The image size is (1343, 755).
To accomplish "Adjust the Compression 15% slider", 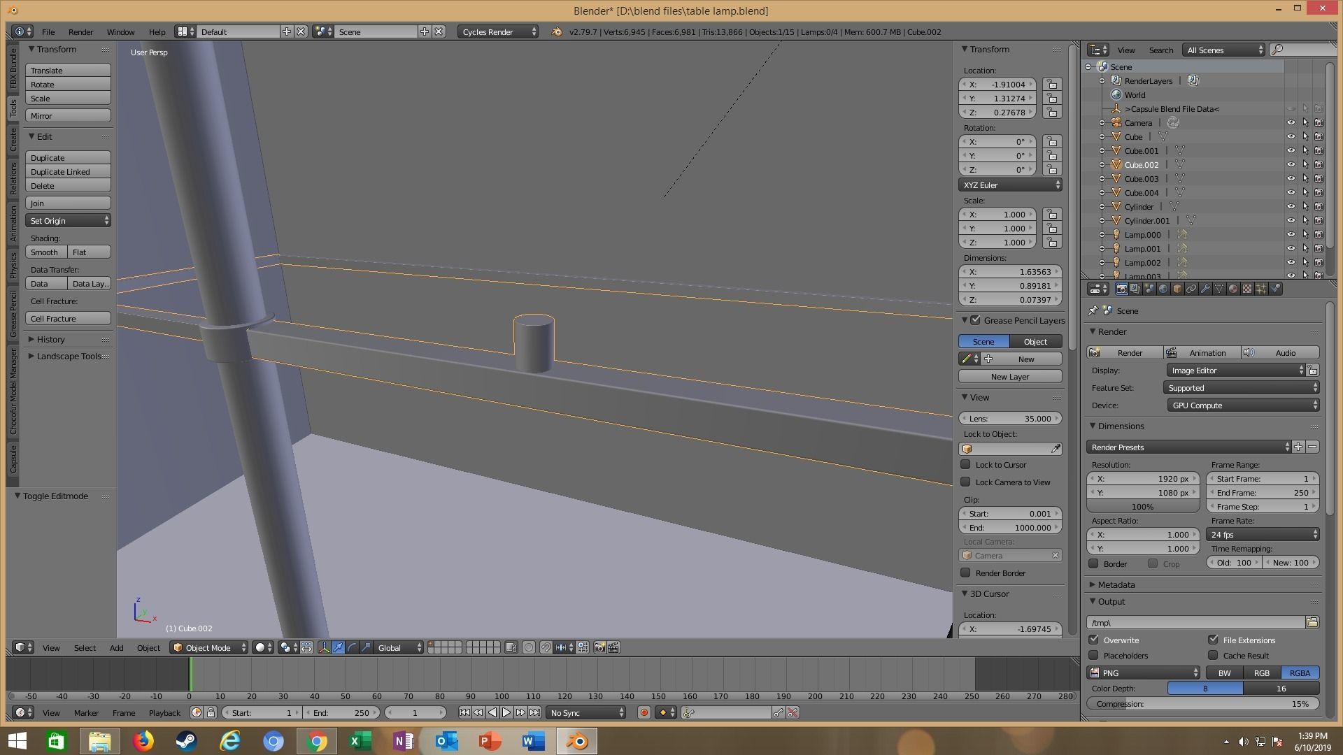I will [1203, 704].
